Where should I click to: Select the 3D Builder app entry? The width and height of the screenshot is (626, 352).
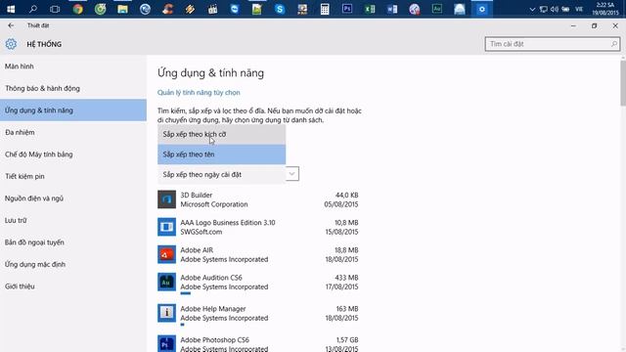(x=258, y=199)
